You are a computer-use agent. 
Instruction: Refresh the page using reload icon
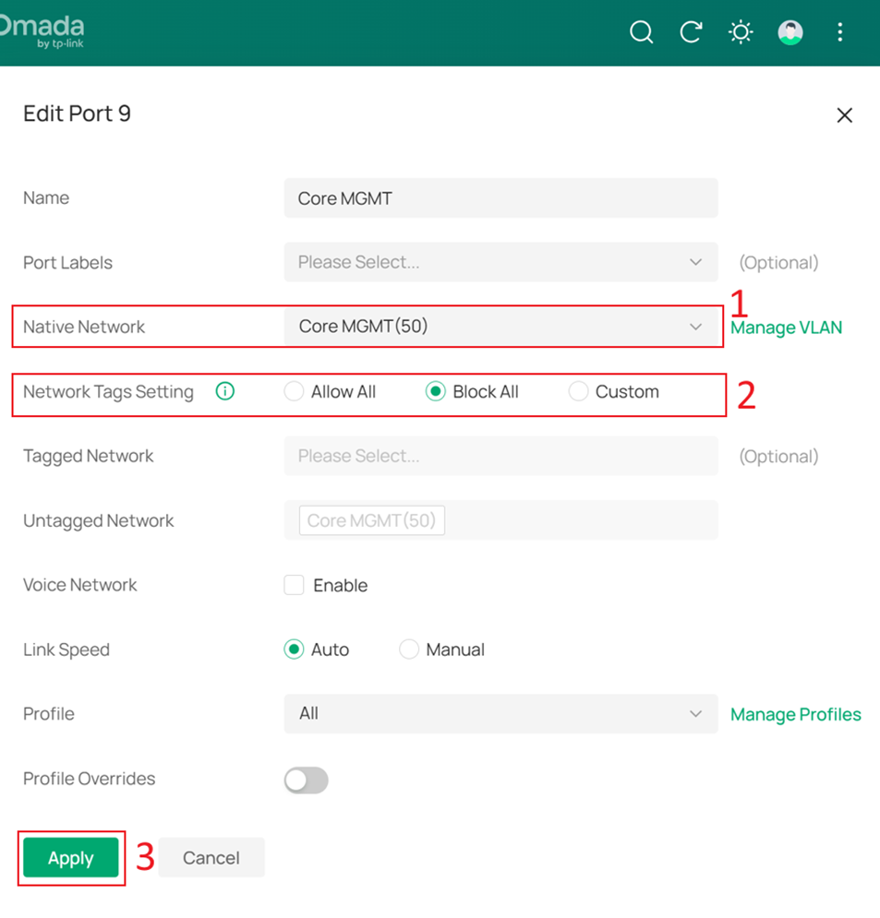[x=691, y=32]
